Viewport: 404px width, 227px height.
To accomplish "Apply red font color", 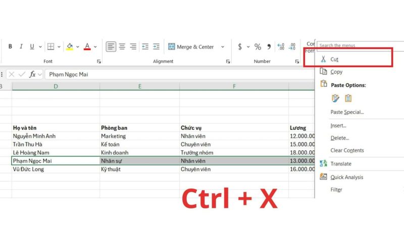I will tap(87, 46).
